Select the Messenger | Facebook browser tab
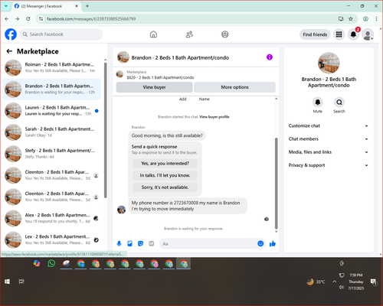Viewport: 383px width, 306px height. (x=46, y=6)
